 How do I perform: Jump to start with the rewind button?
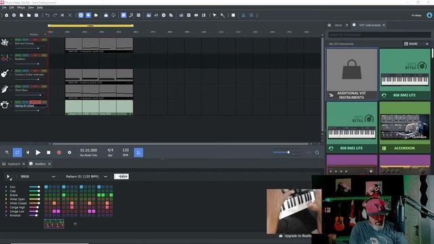click(x=28, y=152)
